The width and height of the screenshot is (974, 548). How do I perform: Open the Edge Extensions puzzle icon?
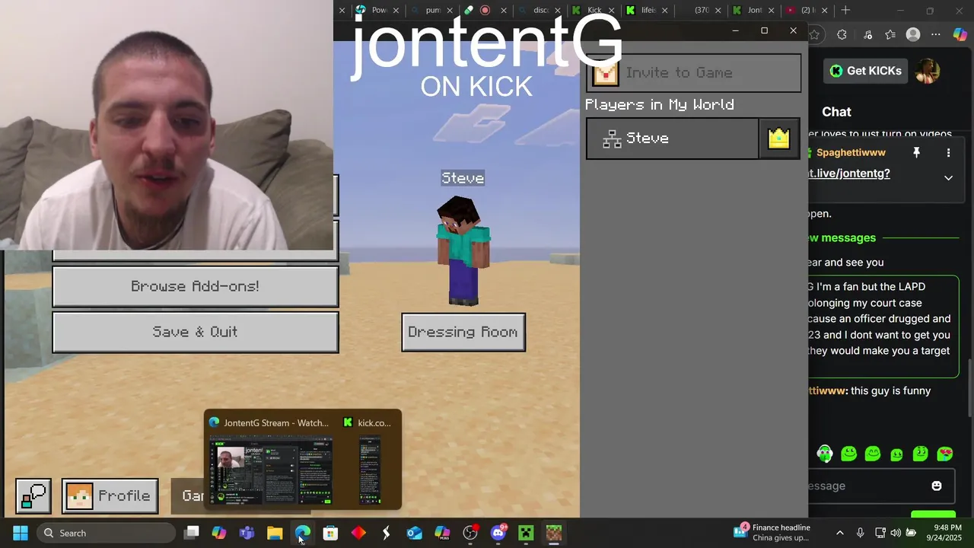(842, 34)
